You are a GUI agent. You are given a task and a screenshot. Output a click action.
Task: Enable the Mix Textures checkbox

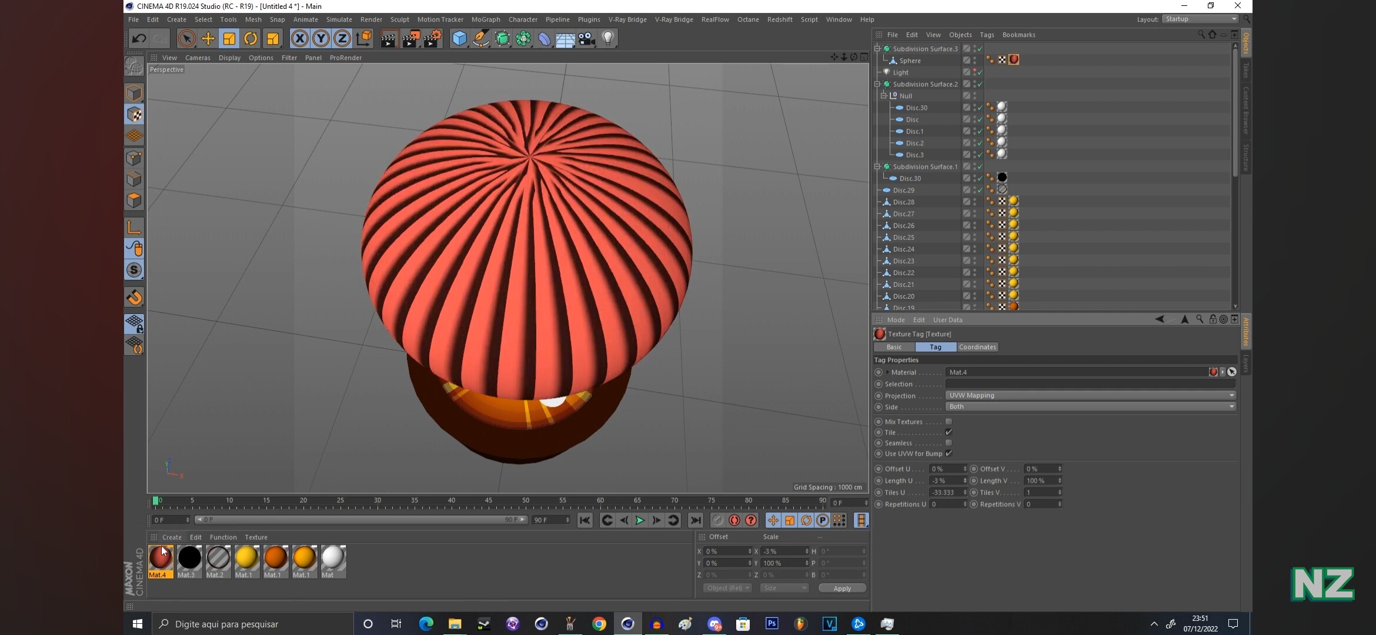(x=948, y=422)
